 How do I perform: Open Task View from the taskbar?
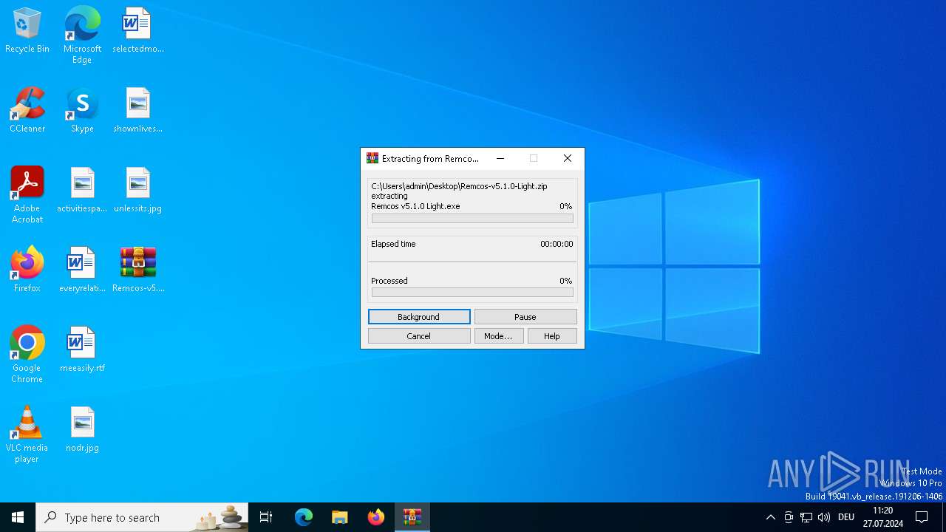(266, 517)
